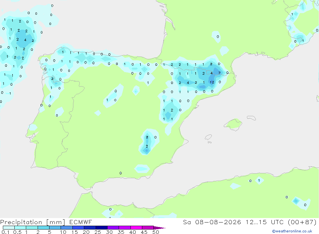Image resolution: width=319 pixels, height=234 pixels.
Task: Click the 2–5 mm legend color swatch
Action: (x=43, y=228)
